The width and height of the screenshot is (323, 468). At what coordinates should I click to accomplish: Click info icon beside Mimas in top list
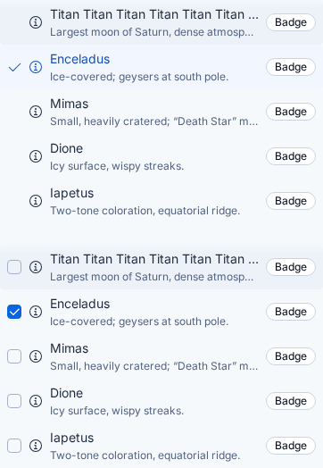36,112
